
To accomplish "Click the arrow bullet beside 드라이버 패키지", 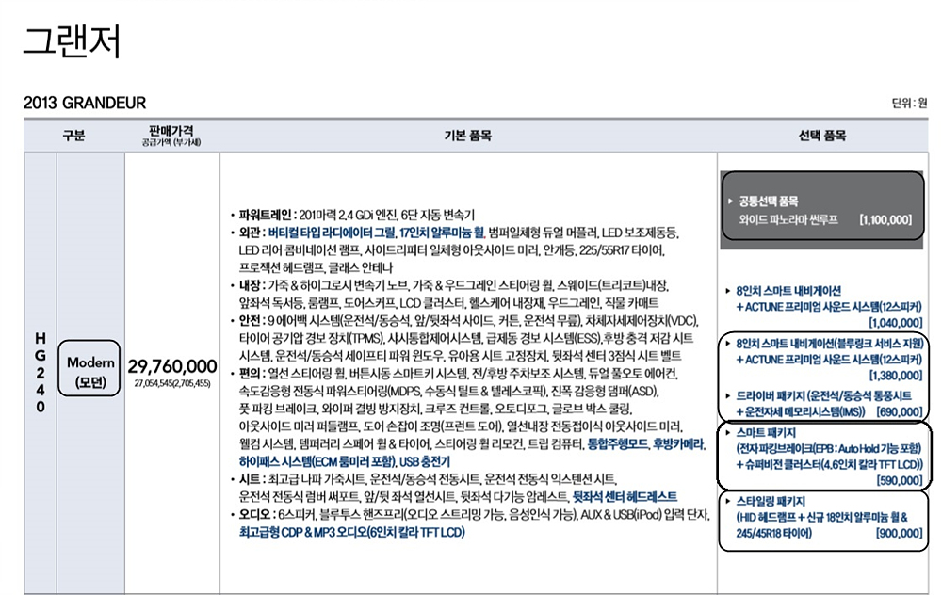I will (730, 396).
